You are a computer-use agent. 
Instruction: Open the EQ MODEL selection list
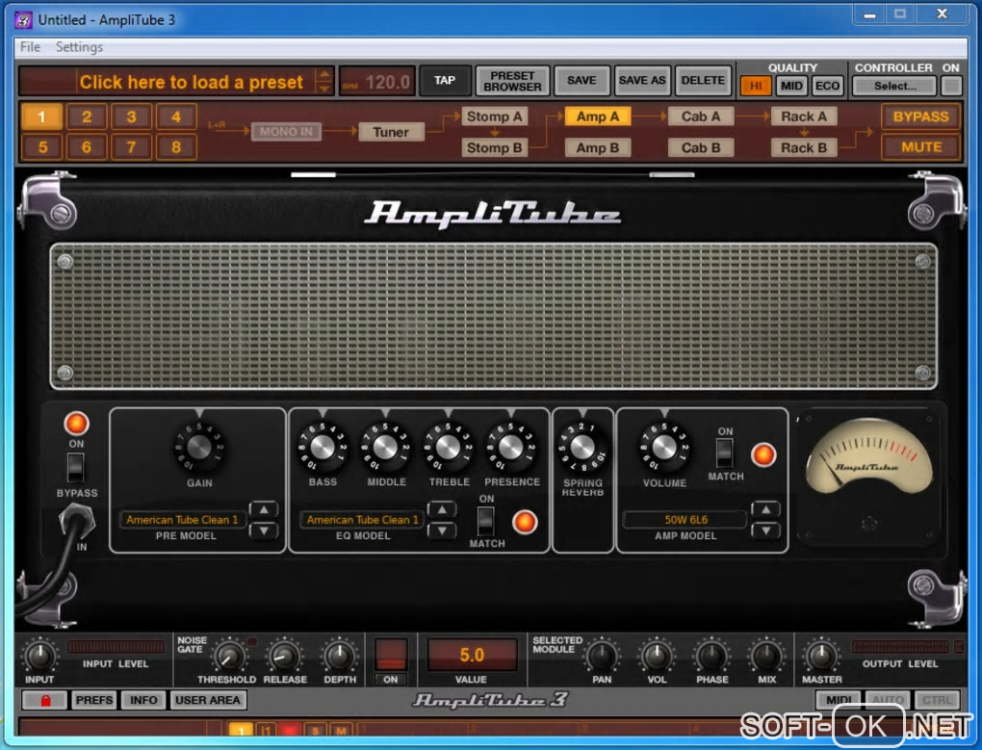click(362, 520)
